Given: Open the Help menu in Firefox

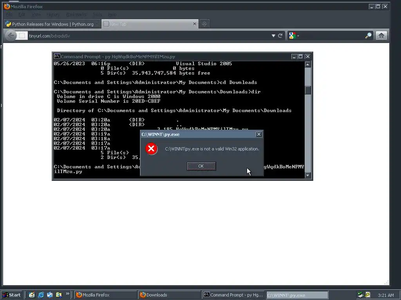Looking at the screenshot, I should click(x=112, y=14).
